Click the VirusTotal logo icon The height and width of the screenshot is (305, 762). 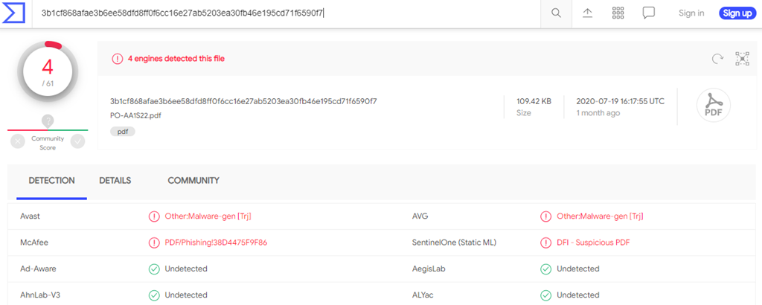click(x=15, y=13)
